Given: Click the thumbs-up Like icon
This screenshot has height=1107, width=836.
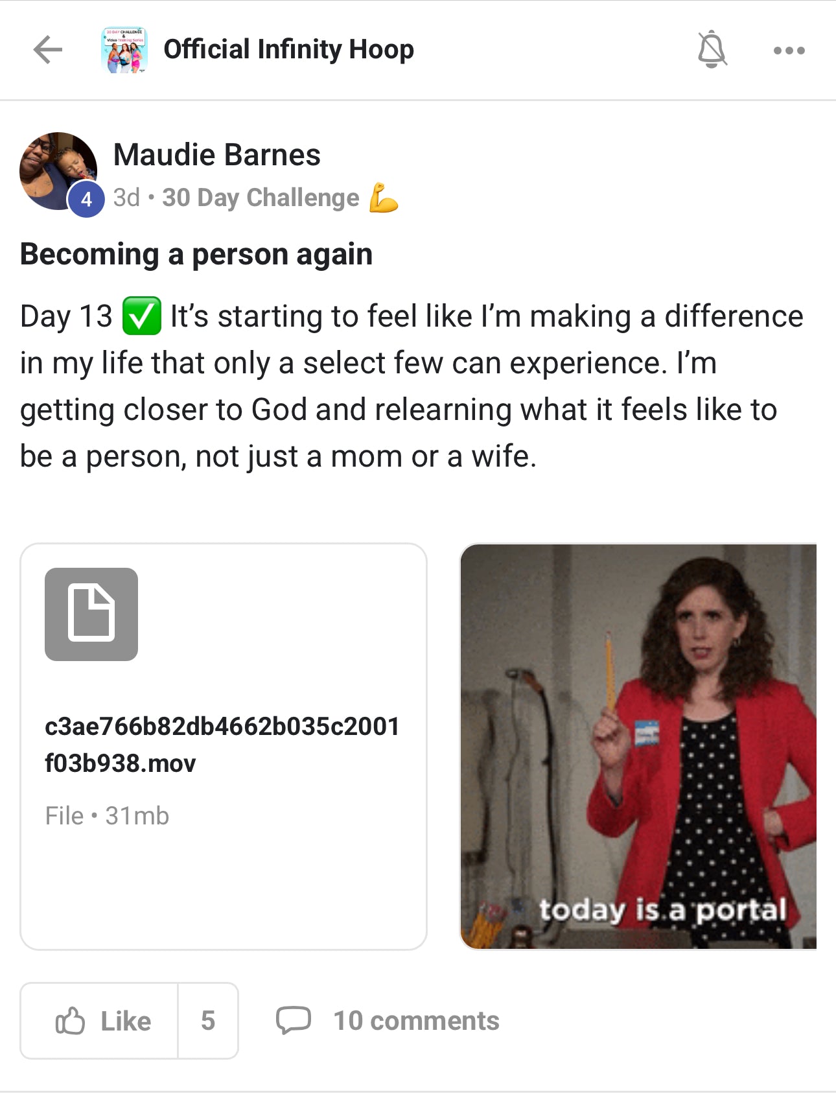Looking at the screenshot, I should (x=70, y=1021).
